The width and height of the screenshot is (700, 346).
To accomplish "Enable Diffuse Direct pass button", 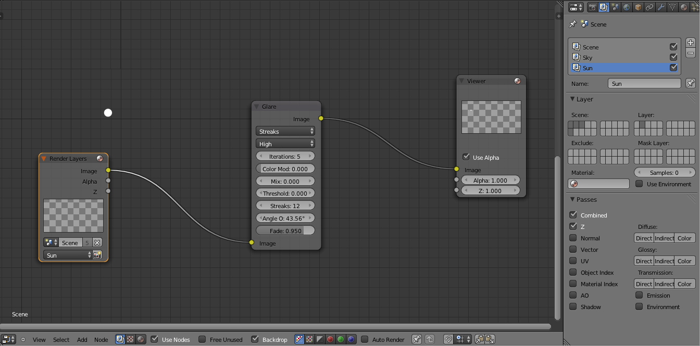I will pyautogui.click(x=644, y=238).
